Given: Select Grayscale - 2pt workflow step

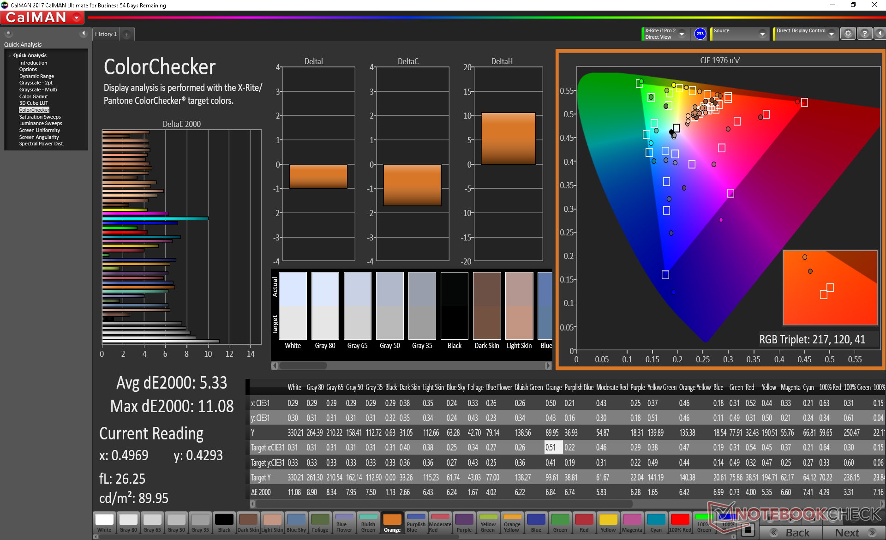Looking at the screenshot, I should coord(36,83).
